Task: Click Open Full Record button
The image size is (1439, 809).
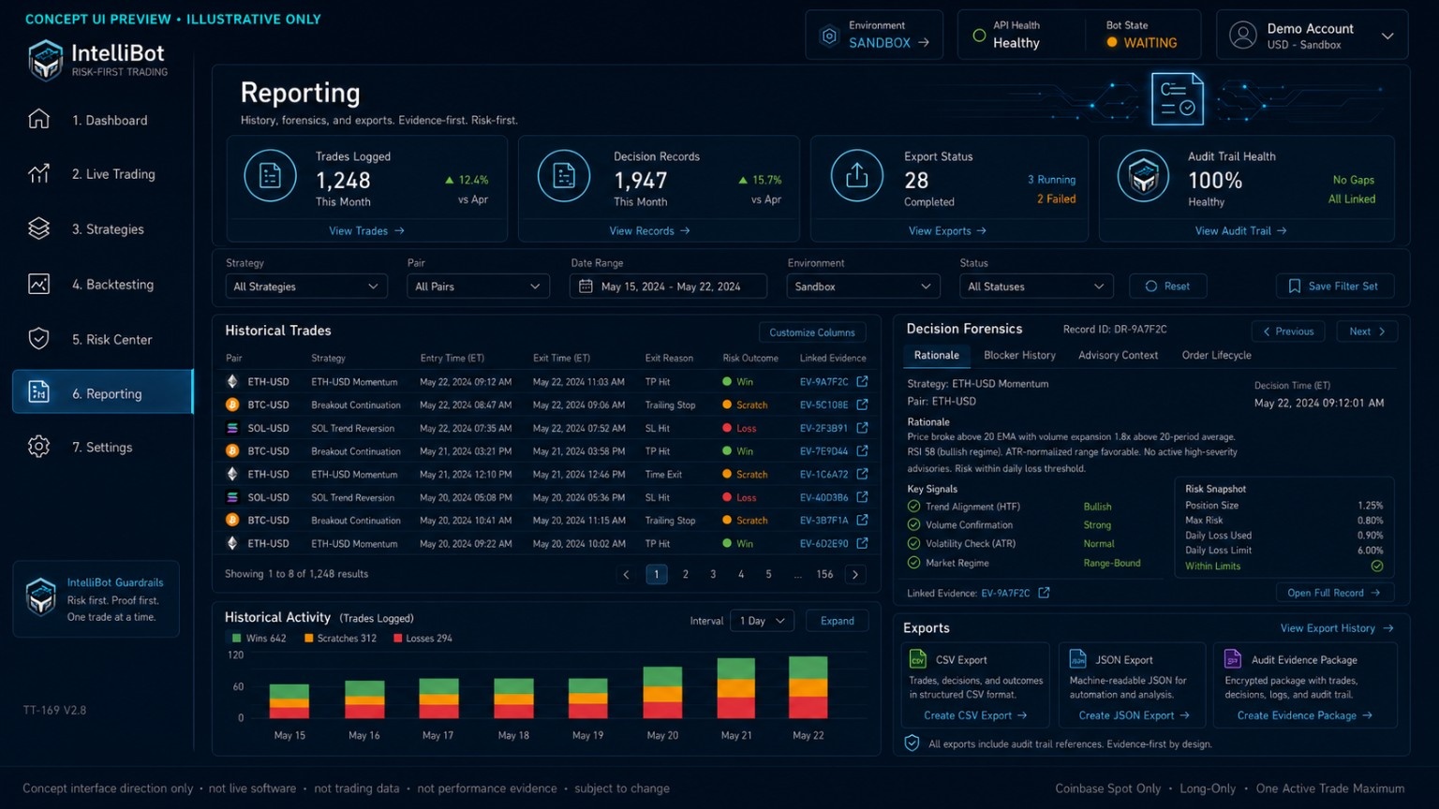Action: click(1333, 593)
